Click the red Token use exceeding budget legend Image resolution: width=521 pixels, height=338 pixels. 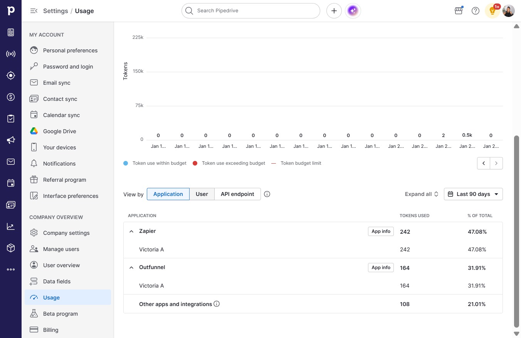click(x=229, y=163)
